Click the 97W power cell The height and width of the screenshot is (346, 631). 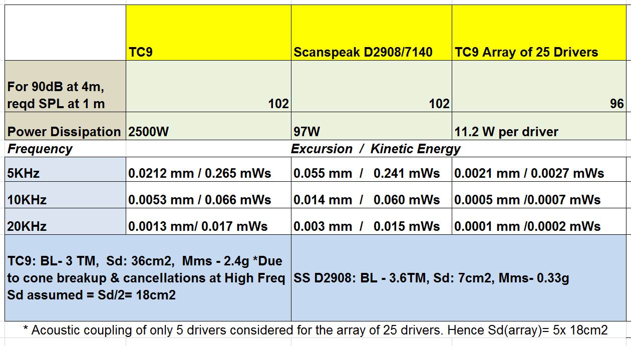[372, 126]
